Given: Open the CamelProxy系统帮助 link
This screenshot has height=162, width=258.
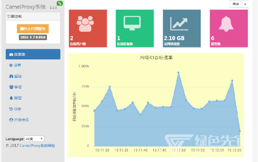Looking at the screenshot, I should (x=37, y=145).
